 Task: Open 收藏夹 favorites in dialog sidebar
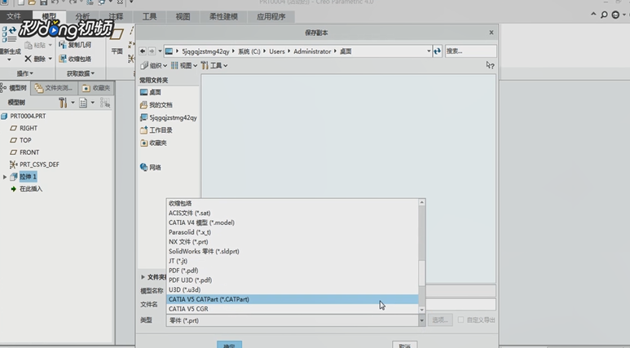click(153, 143)
